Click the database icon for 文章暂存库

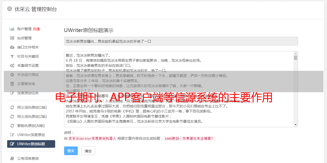[x=12, y=84]
